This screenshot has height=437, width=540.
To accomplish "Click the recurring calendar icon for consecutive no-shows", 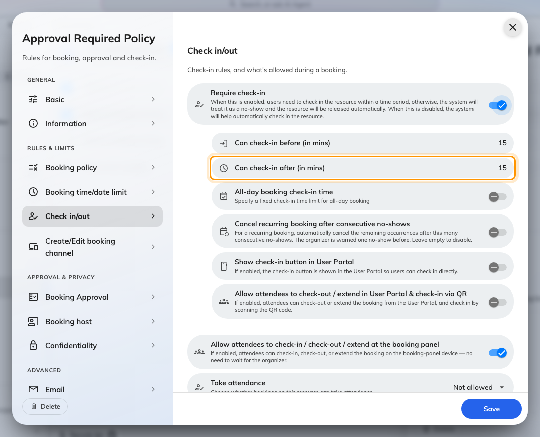I will [x=224, y=232].
